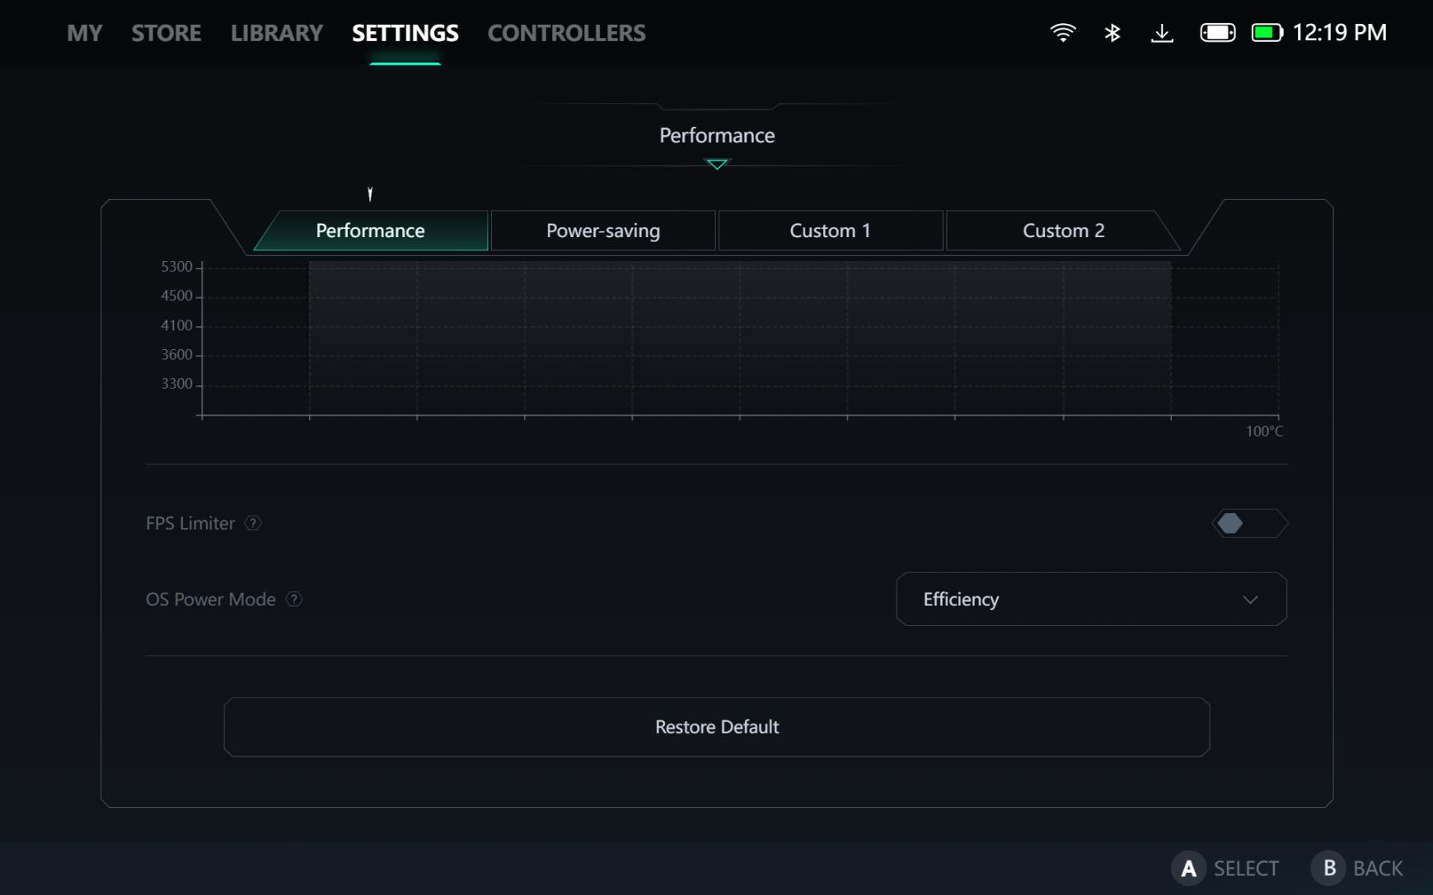
Task: Select the Custom 1 profile tab
Action: click(x=830, y=231)
